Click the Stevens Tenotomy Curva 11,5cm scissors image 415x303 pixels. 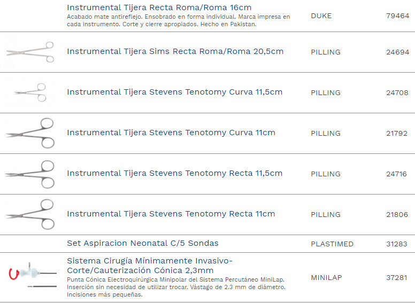click(x=31, y=92)
